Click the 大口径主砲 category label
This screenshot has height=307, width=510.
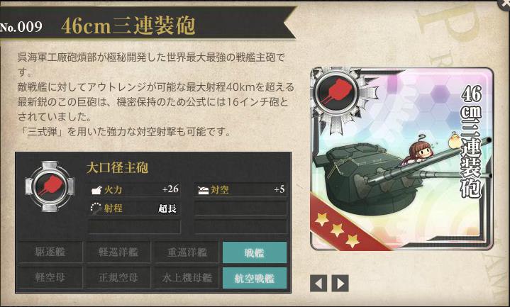118,168
